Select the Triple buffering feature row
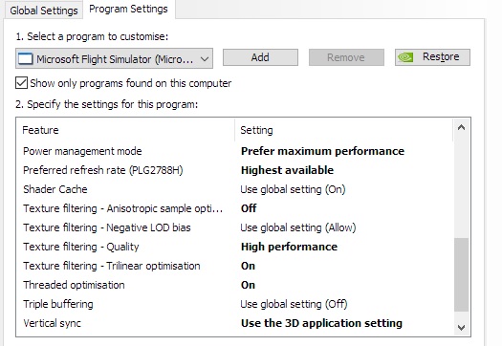This screenshot has width=502, height=346. pyautogui.click(x=235, y=304)
